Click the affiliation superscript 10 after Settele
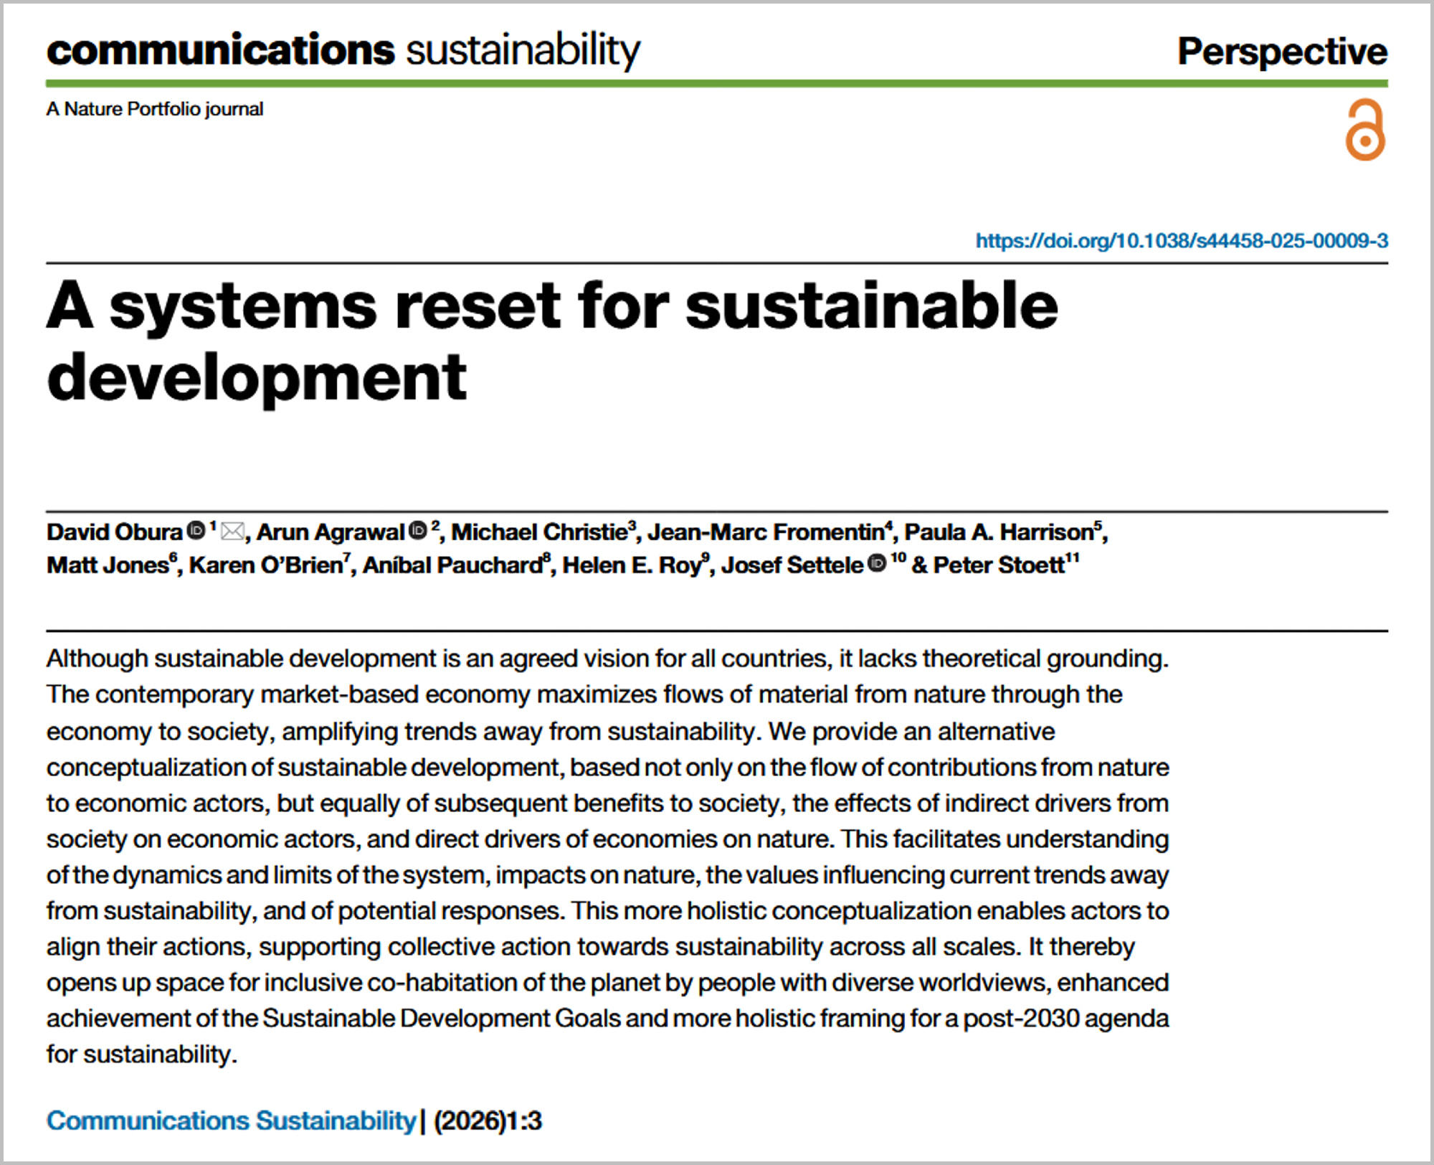 [898, 558]
